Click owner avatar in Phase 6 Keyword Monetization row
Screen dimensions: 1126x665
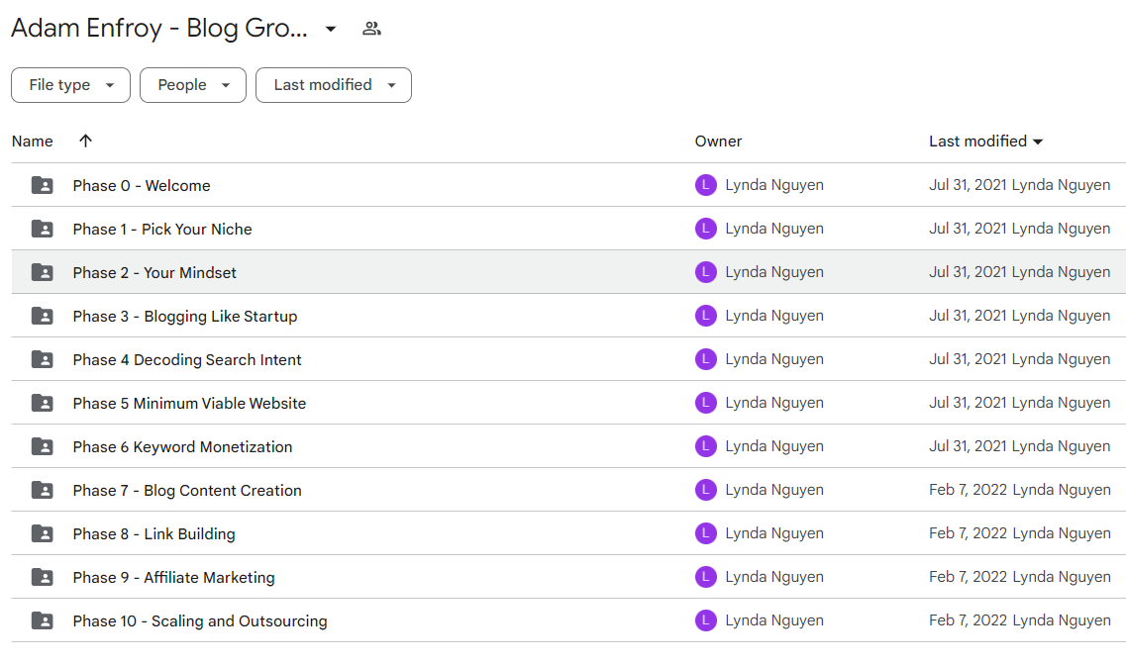(x=706, y=446)
